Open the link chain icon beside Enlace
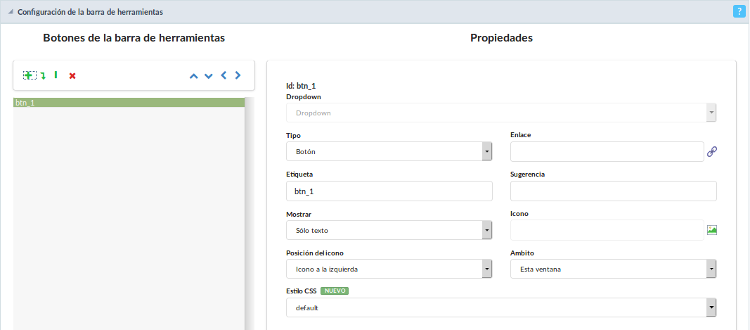Screen dimensions: 750x330 pyautogui.click(x=712, y=151)
